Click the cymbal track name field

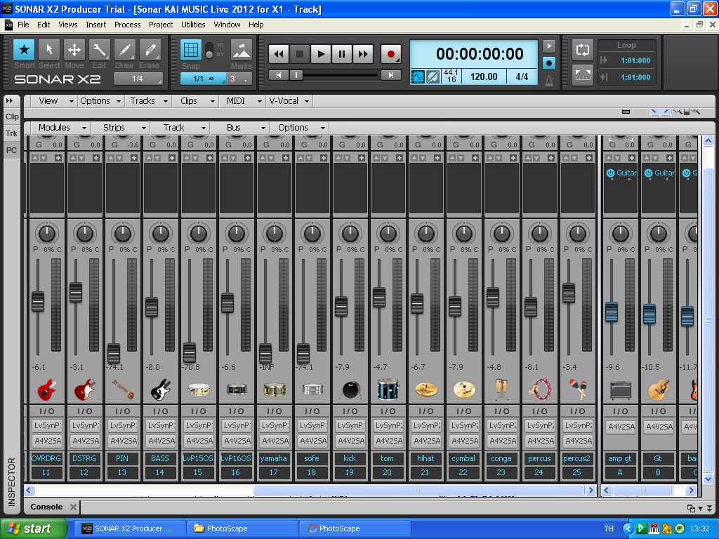pyautogui.click(x=463, y=458)
